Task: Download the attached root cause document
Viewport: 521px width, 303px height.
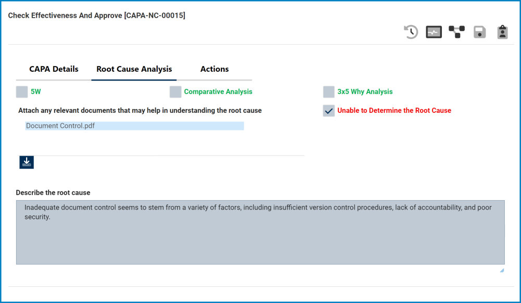Action: click(27, 162)
